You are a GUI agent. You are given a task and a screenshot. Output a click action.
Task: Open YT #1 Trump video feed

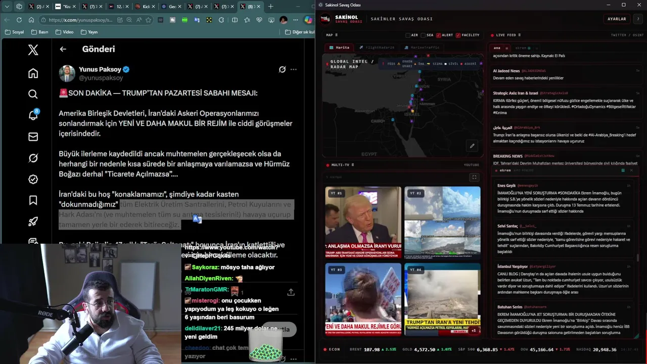pyautogui.click(x=363, y=223)
